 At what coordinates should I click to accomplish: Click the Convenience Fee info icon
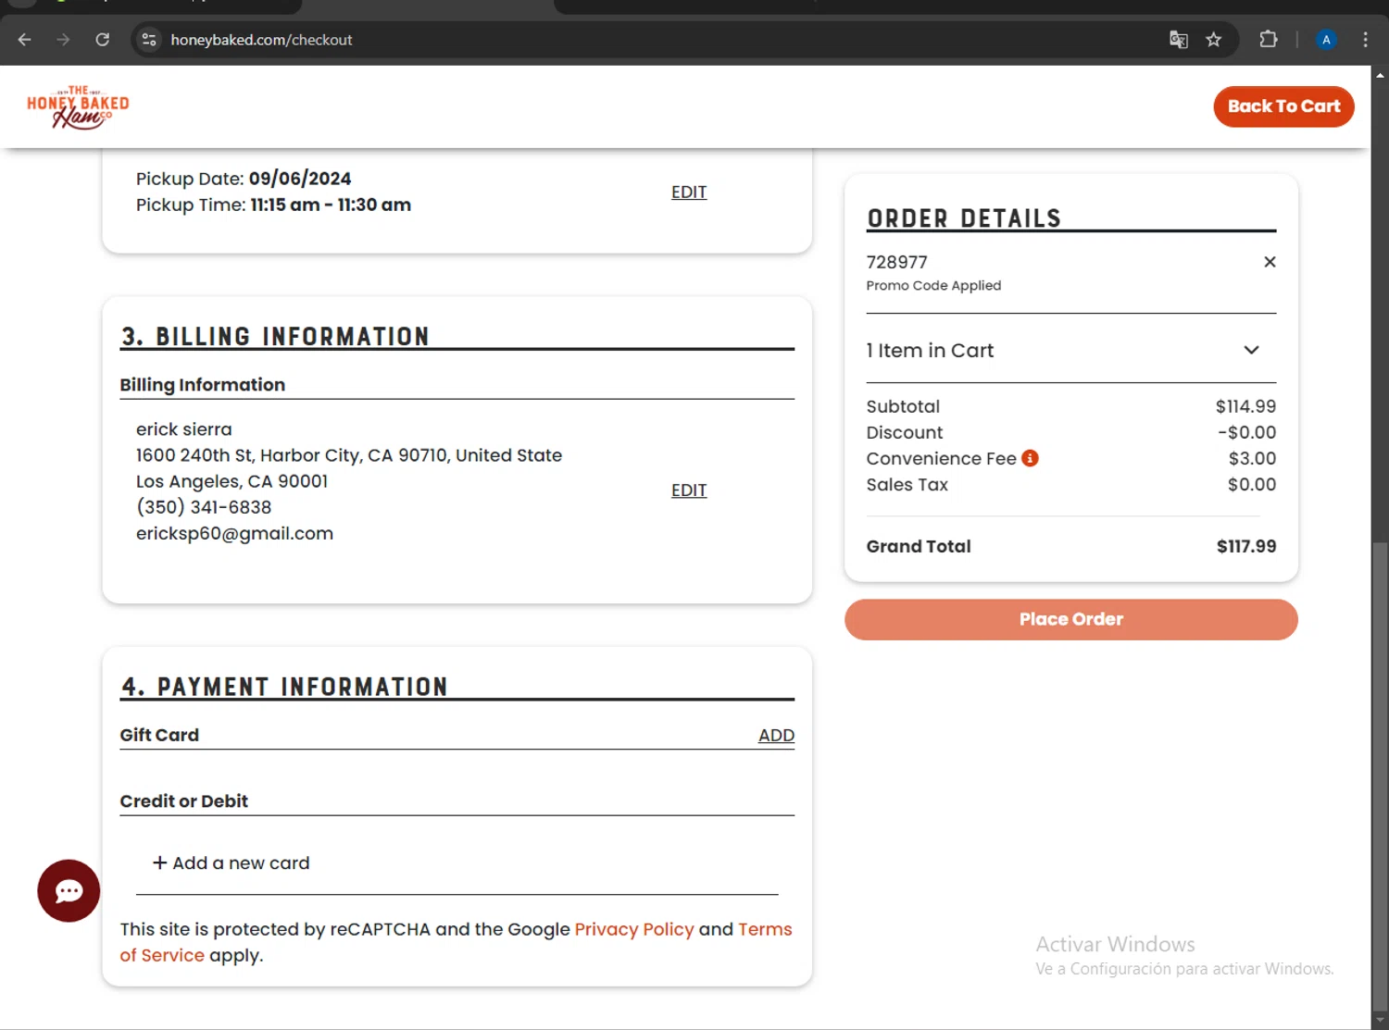point(1030,458)
